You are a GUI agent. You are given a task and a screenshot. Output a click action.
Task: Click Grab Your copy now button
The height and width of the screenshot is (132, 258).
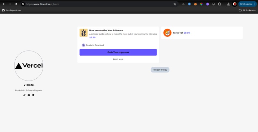tap(118, 52)
